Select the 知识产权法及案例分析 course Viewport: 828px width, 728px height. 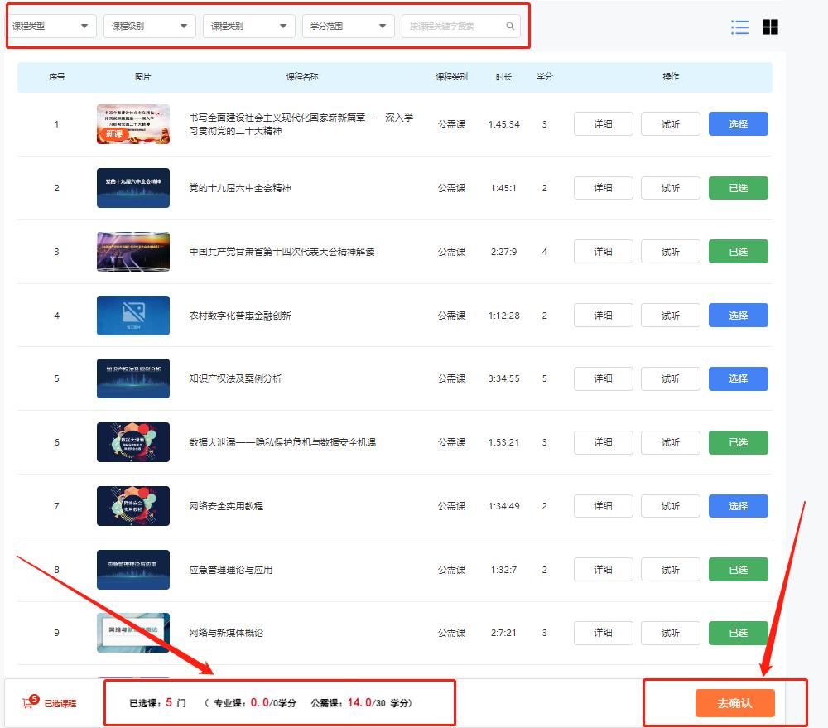point(738,378)
